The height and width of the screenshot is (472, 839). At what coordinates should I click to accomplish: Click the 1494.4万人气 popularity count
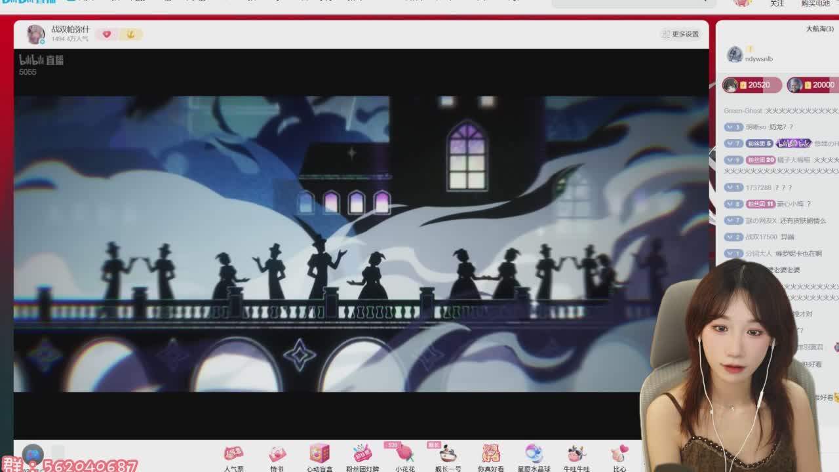point(70,39)
